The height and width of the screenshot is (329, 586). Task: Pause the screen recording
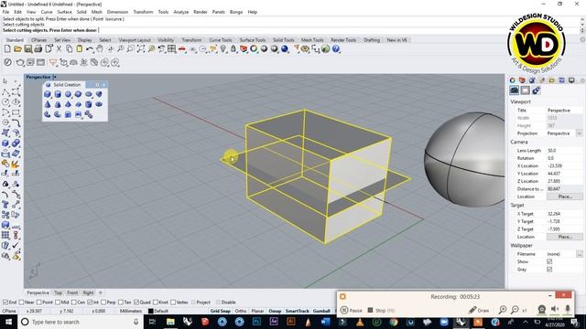click(x=352, y=310)
